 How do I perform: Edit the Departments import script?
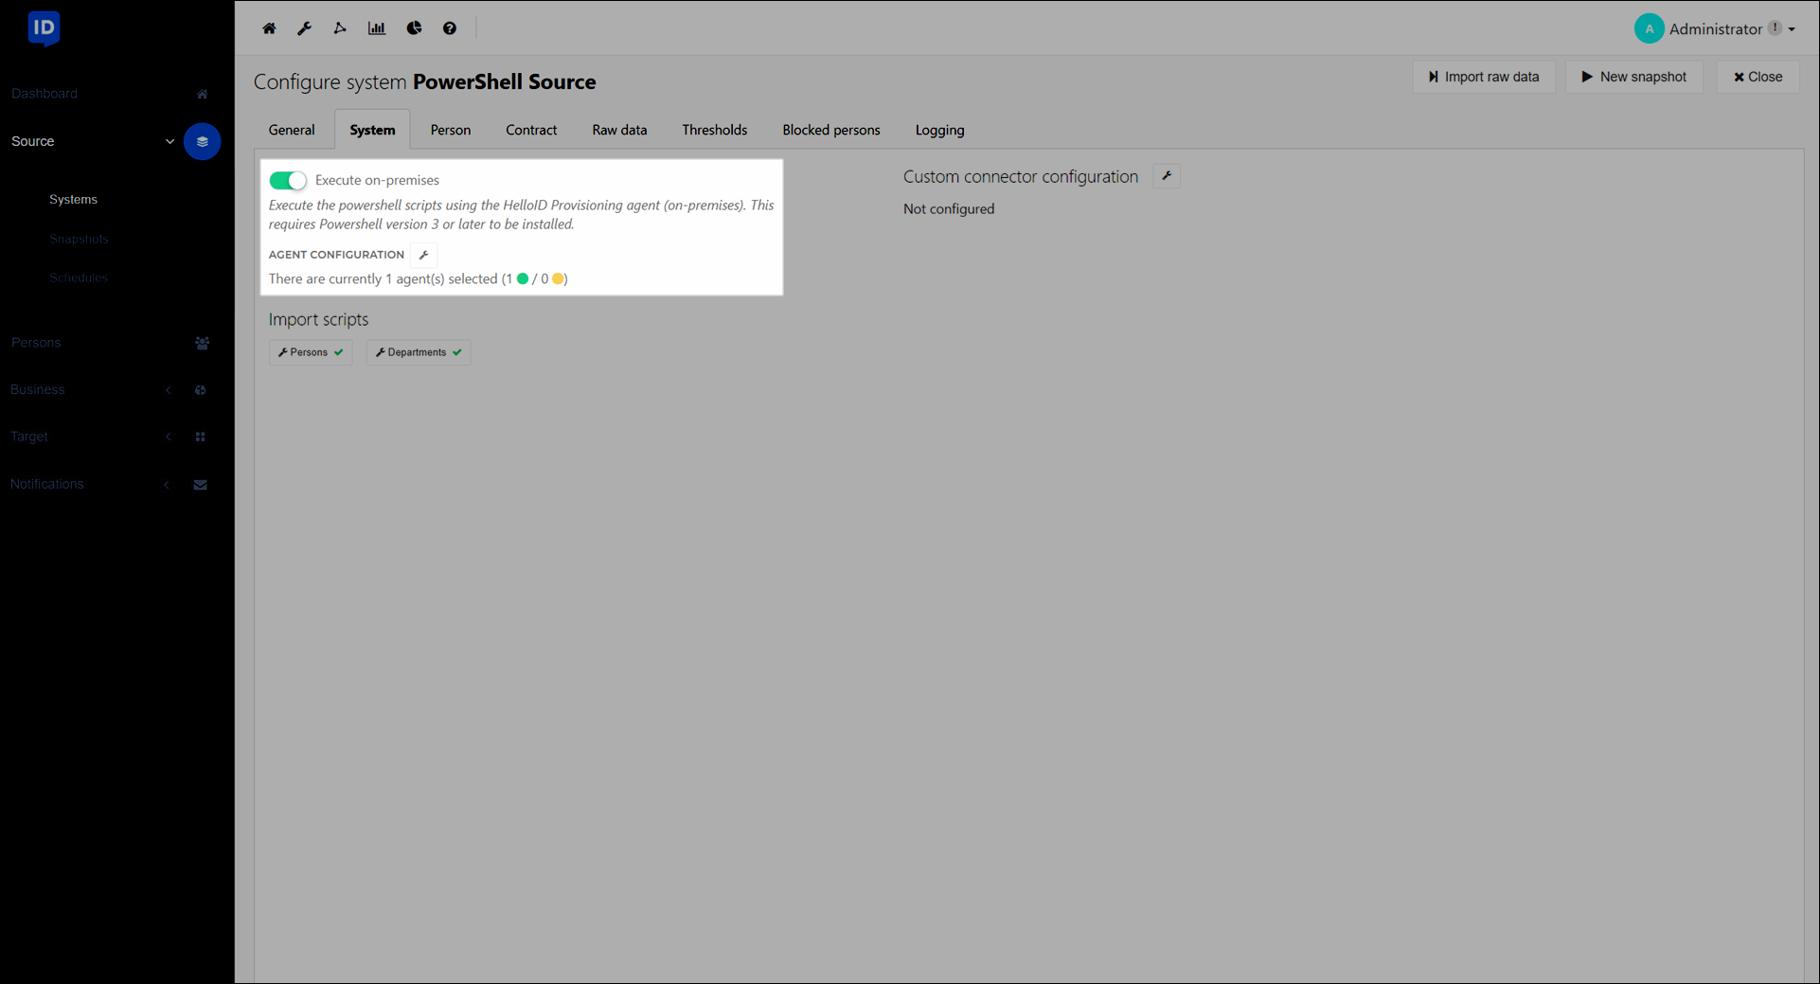click(419, 352)
